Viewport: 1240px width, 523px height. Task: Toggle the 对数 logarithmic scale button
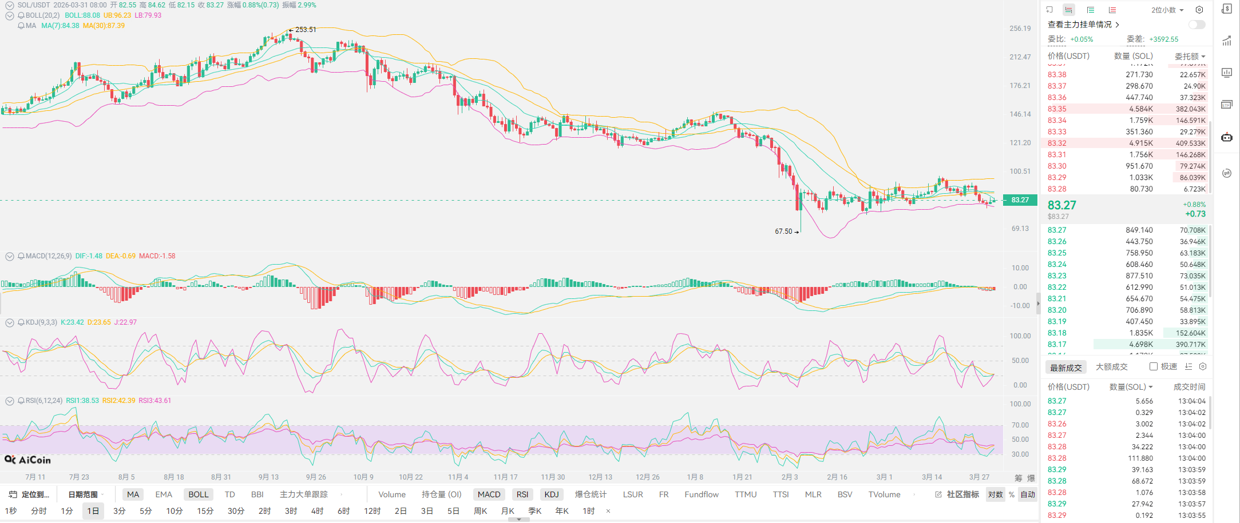pyautogui.click(x=995, y=494)
